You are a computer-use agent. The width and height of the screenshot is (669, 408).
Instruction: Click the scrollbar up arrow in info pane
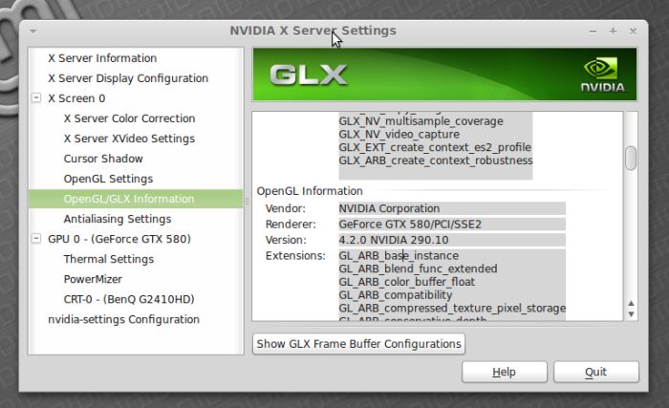(x=631, y=304)
